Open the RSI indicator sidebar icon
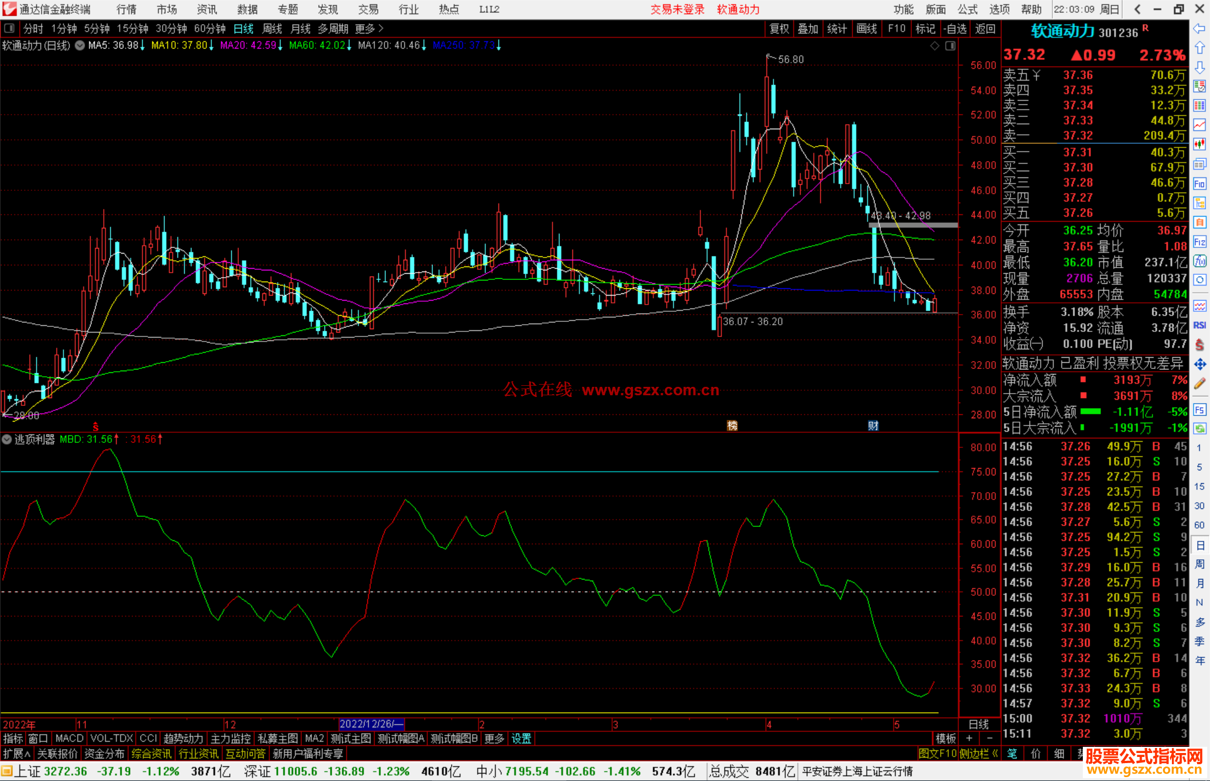 pos(1199,325)
